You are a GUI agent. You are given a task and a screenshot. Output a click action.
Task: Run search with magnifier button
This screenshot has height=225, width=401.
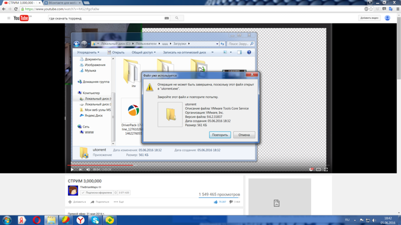coord(177,18)
